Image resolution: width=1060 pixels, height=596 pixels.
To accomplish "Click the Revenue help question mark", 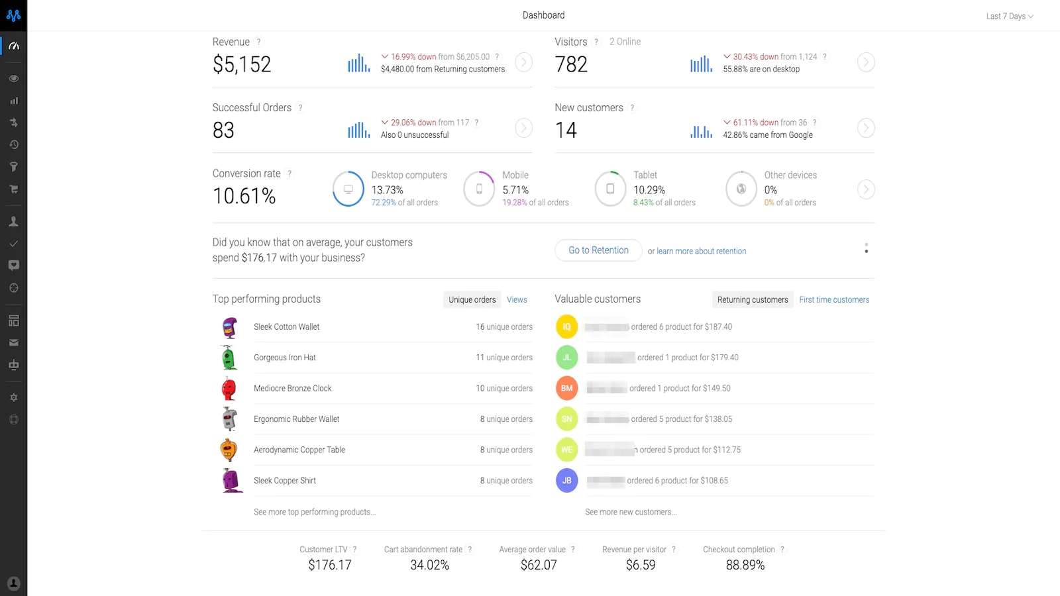I will coord(258,42).
